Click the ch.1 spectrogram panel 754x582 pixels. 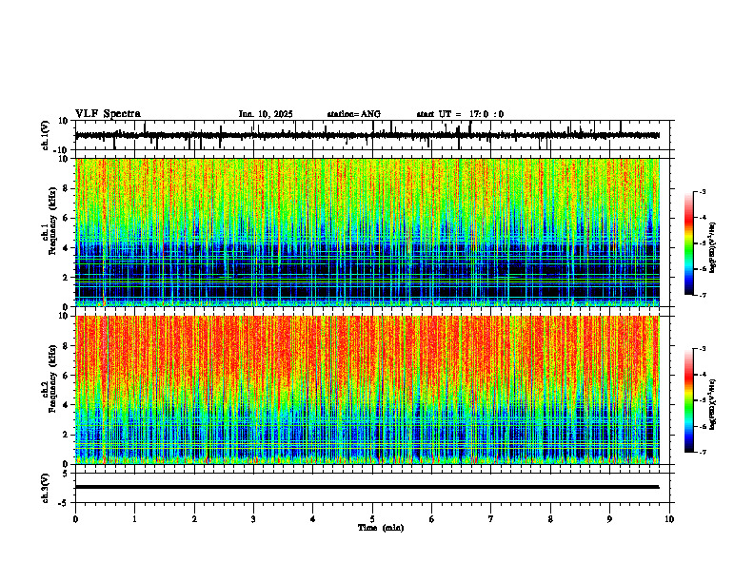tap(367, 232)
